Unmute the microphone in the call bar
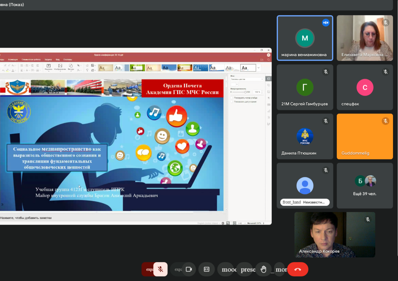 [x=160, y=269]
